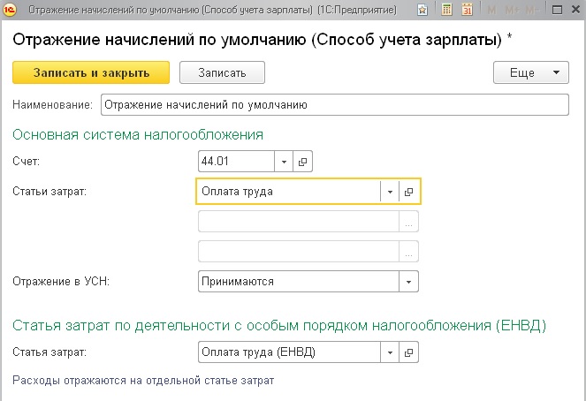Screen dimensions: 586x401
Task: Open the Оплата труда (ЕНВД) item form icon
Action: [409, 352]
